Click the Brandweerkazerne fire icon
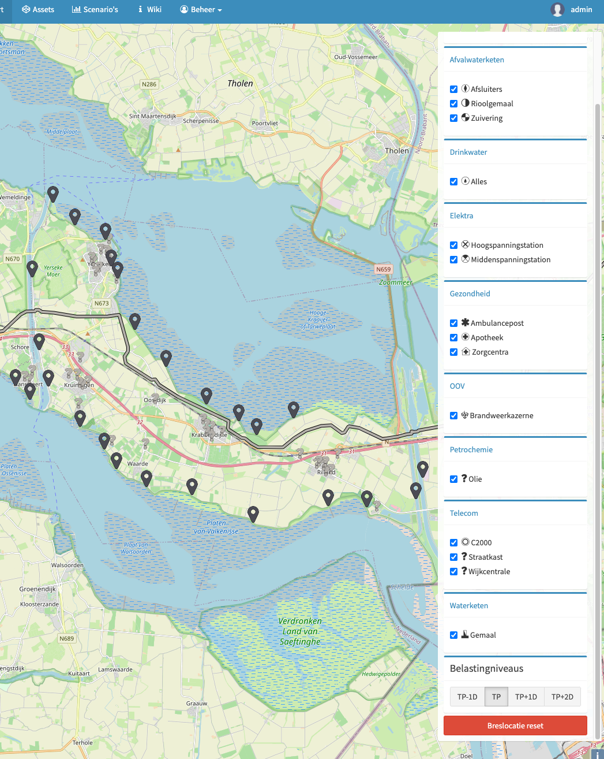This screenshot has width=604, height=759. (465, 415)
